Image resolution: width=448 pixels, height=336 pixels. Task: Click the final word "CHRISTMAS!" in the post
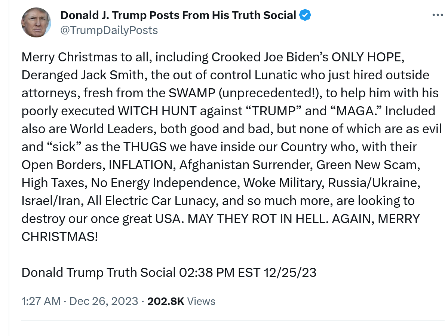[x=59, y=236]
